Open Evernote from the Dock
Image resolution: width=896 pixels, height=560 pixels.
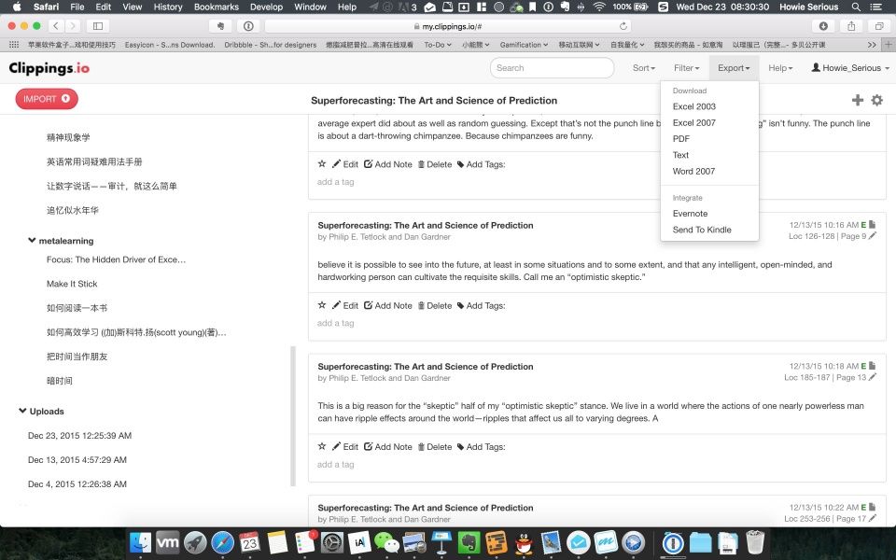469,542
